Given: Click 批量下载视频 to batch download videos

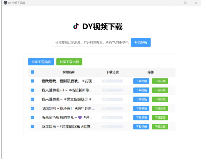Looking at the screenshot, I should point(41,62).
